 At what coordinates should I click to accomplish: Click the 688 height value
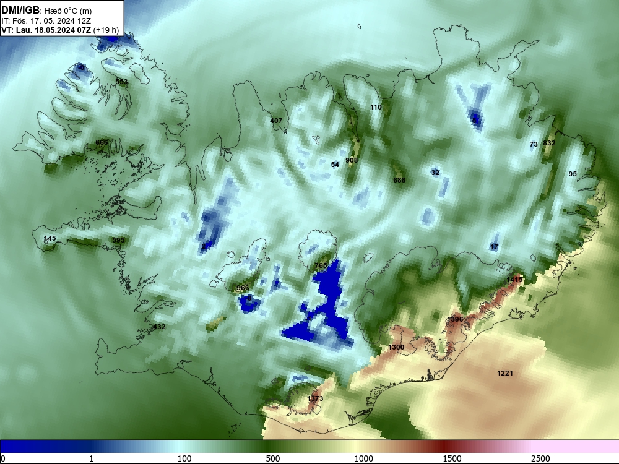(x=399, y=180)
